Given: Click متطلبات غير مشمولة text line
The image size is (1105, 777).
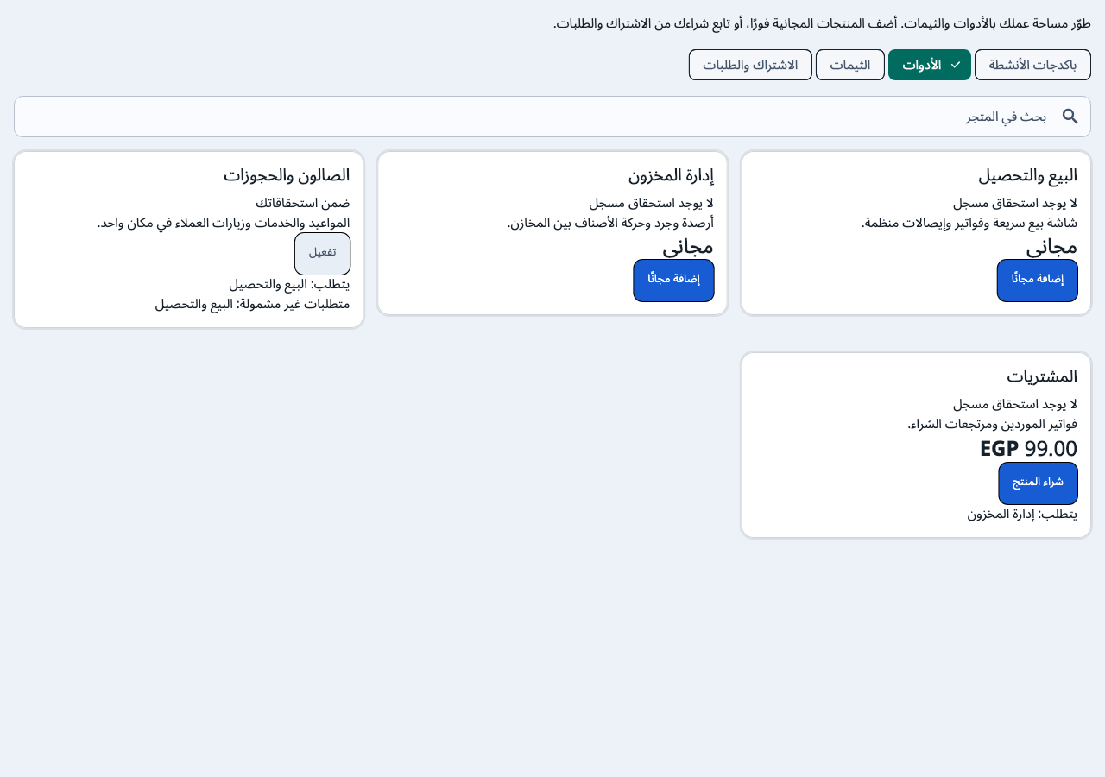Looking at the screenshot, I should pyautogui.click(x=252, y=304).
